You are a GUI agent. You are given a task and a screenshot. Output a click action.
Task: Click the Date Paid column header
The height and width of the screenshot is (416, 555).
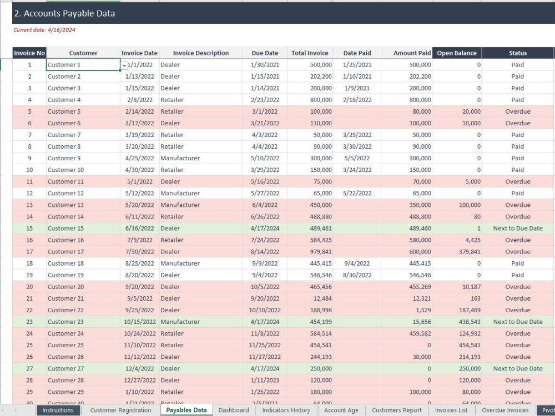click(357, 53)
